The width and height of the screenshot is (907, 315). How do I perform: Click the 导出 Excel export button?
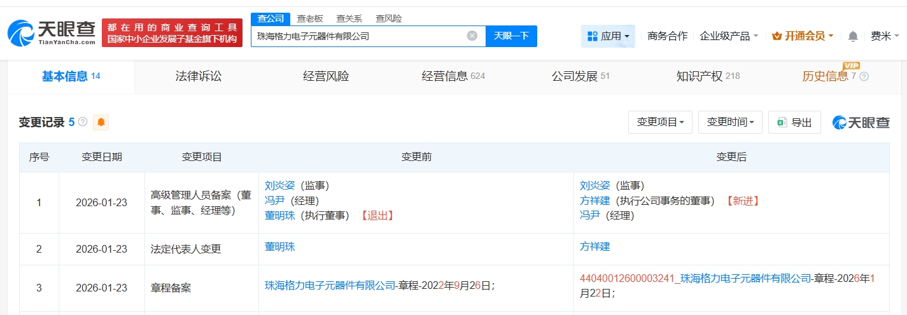click(794, 122)
